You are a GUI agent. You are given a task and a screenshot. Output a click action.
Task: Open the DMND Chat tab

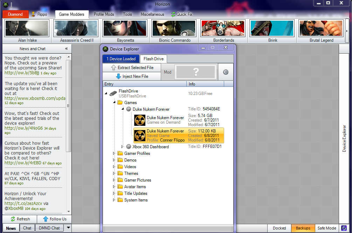click(49, 228)
